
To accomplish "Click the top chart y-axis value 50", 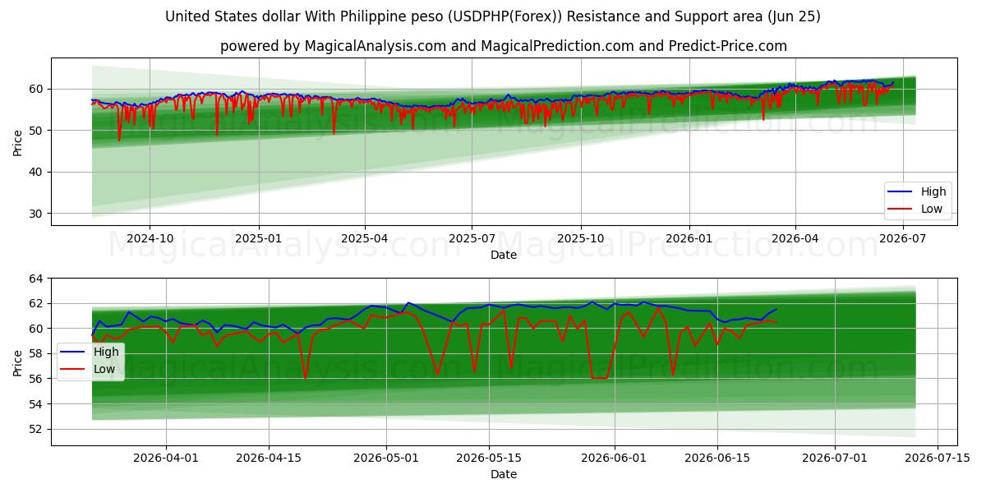I will (x=38, y=130).
